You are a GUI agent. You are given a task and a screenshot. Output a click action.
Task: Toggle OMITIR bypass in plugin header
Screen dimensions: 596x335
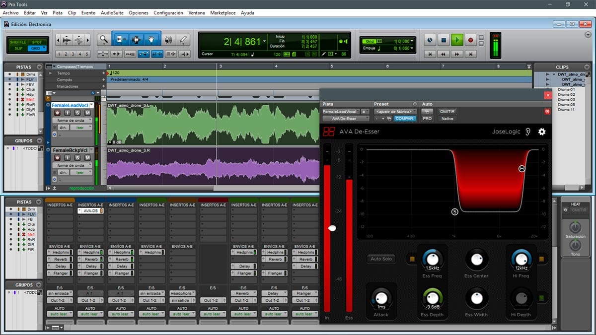coord(447,112)
